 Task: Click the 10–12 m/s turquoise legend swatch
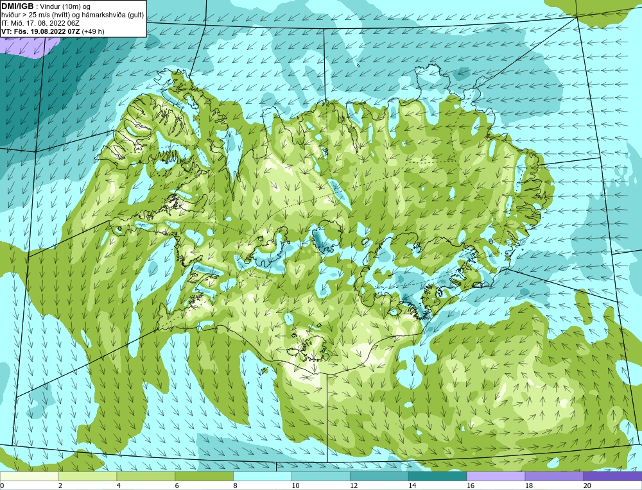[x=321, y=477]
